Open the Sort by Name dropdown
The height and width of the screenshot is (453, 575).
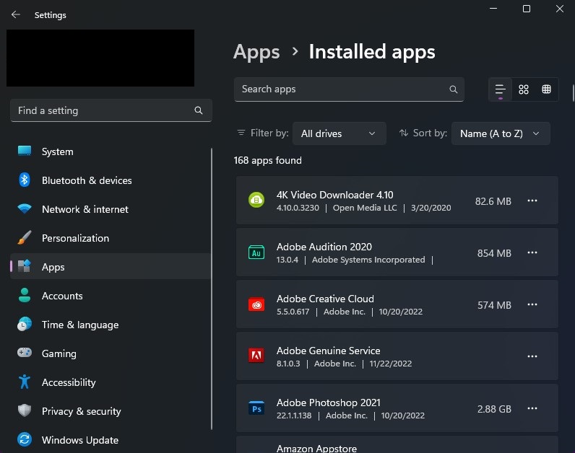tap(501, 133)
